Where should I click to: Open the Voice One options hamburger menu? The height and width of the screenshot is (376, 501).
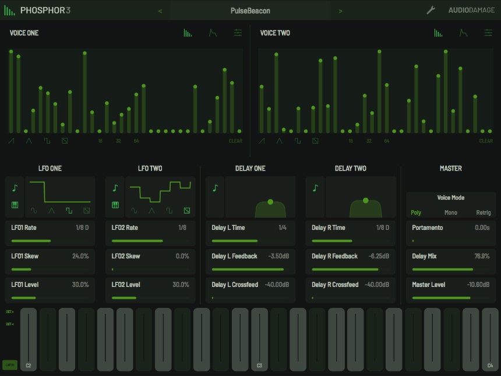237,33
